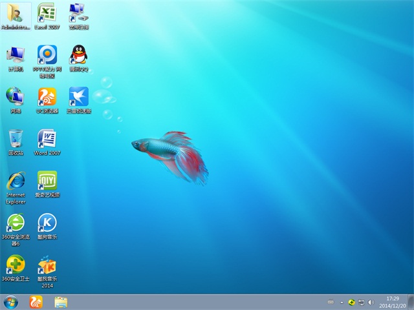The width and height of the screenshot is (414, 310).
Task: Click the UC Browser icon pinned on taskbar
Action: coord(36,302)
